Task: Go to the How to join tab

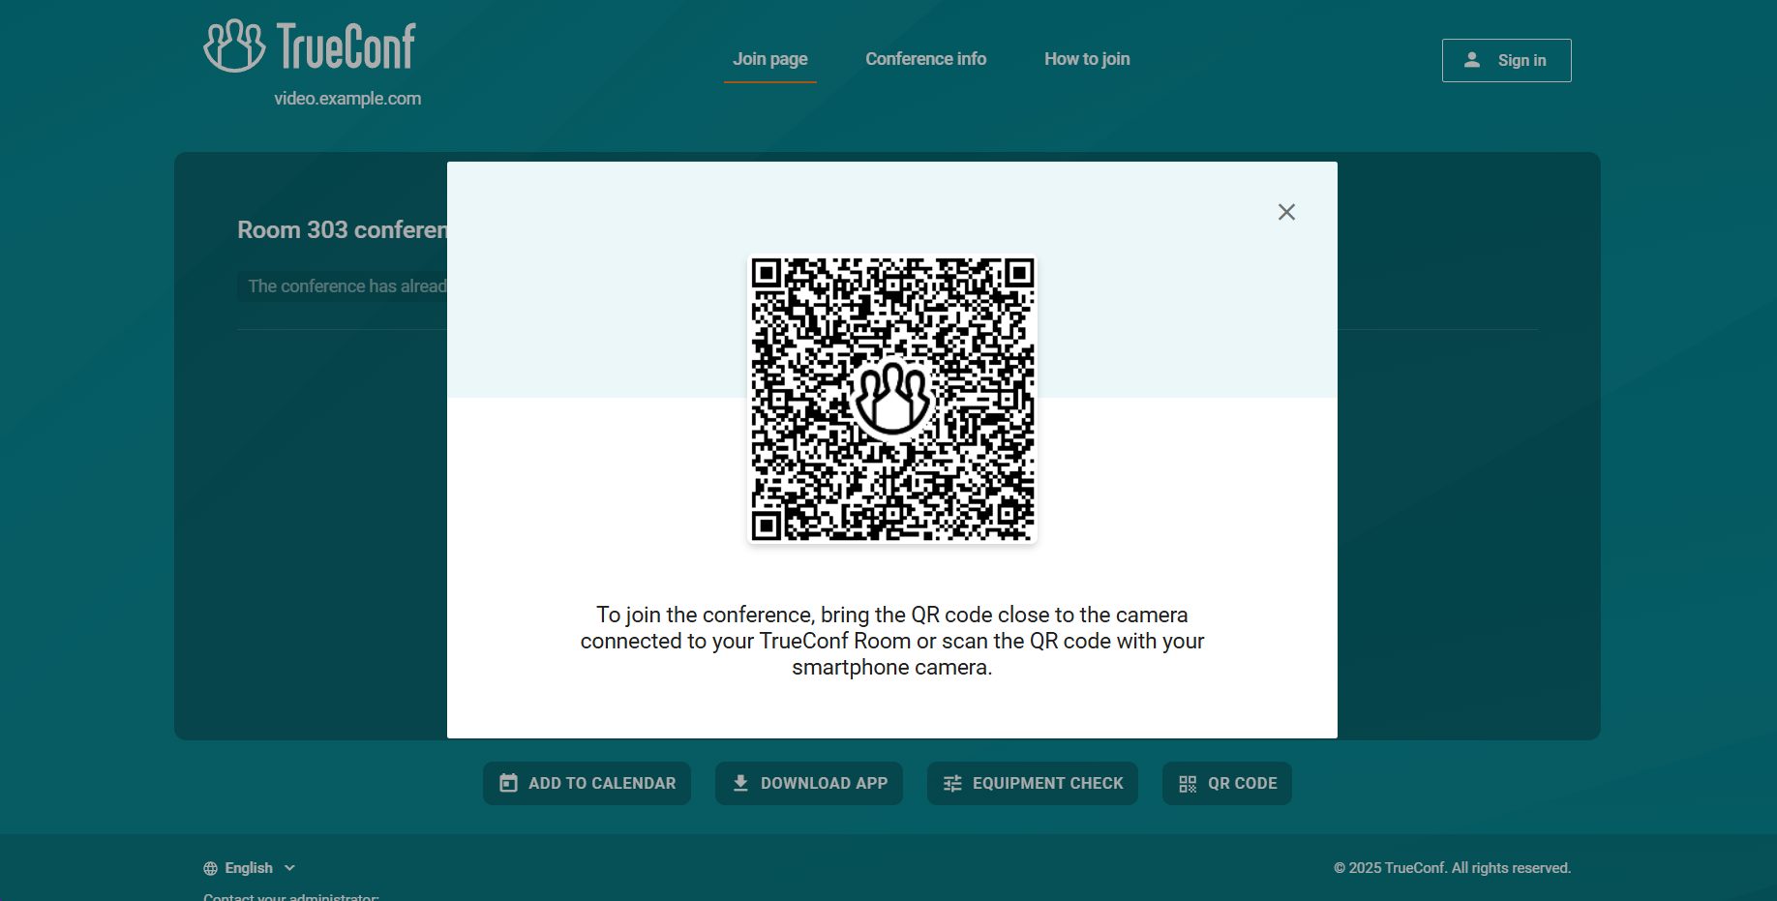Action: 1087,59
